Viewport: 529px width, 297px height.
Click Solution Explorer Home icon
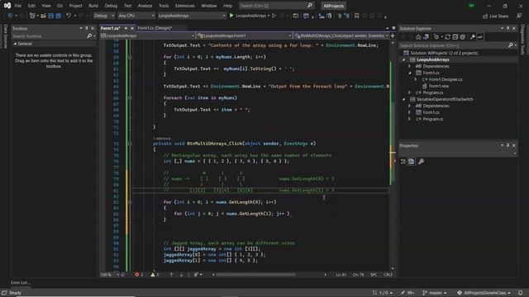click(418, 36)
